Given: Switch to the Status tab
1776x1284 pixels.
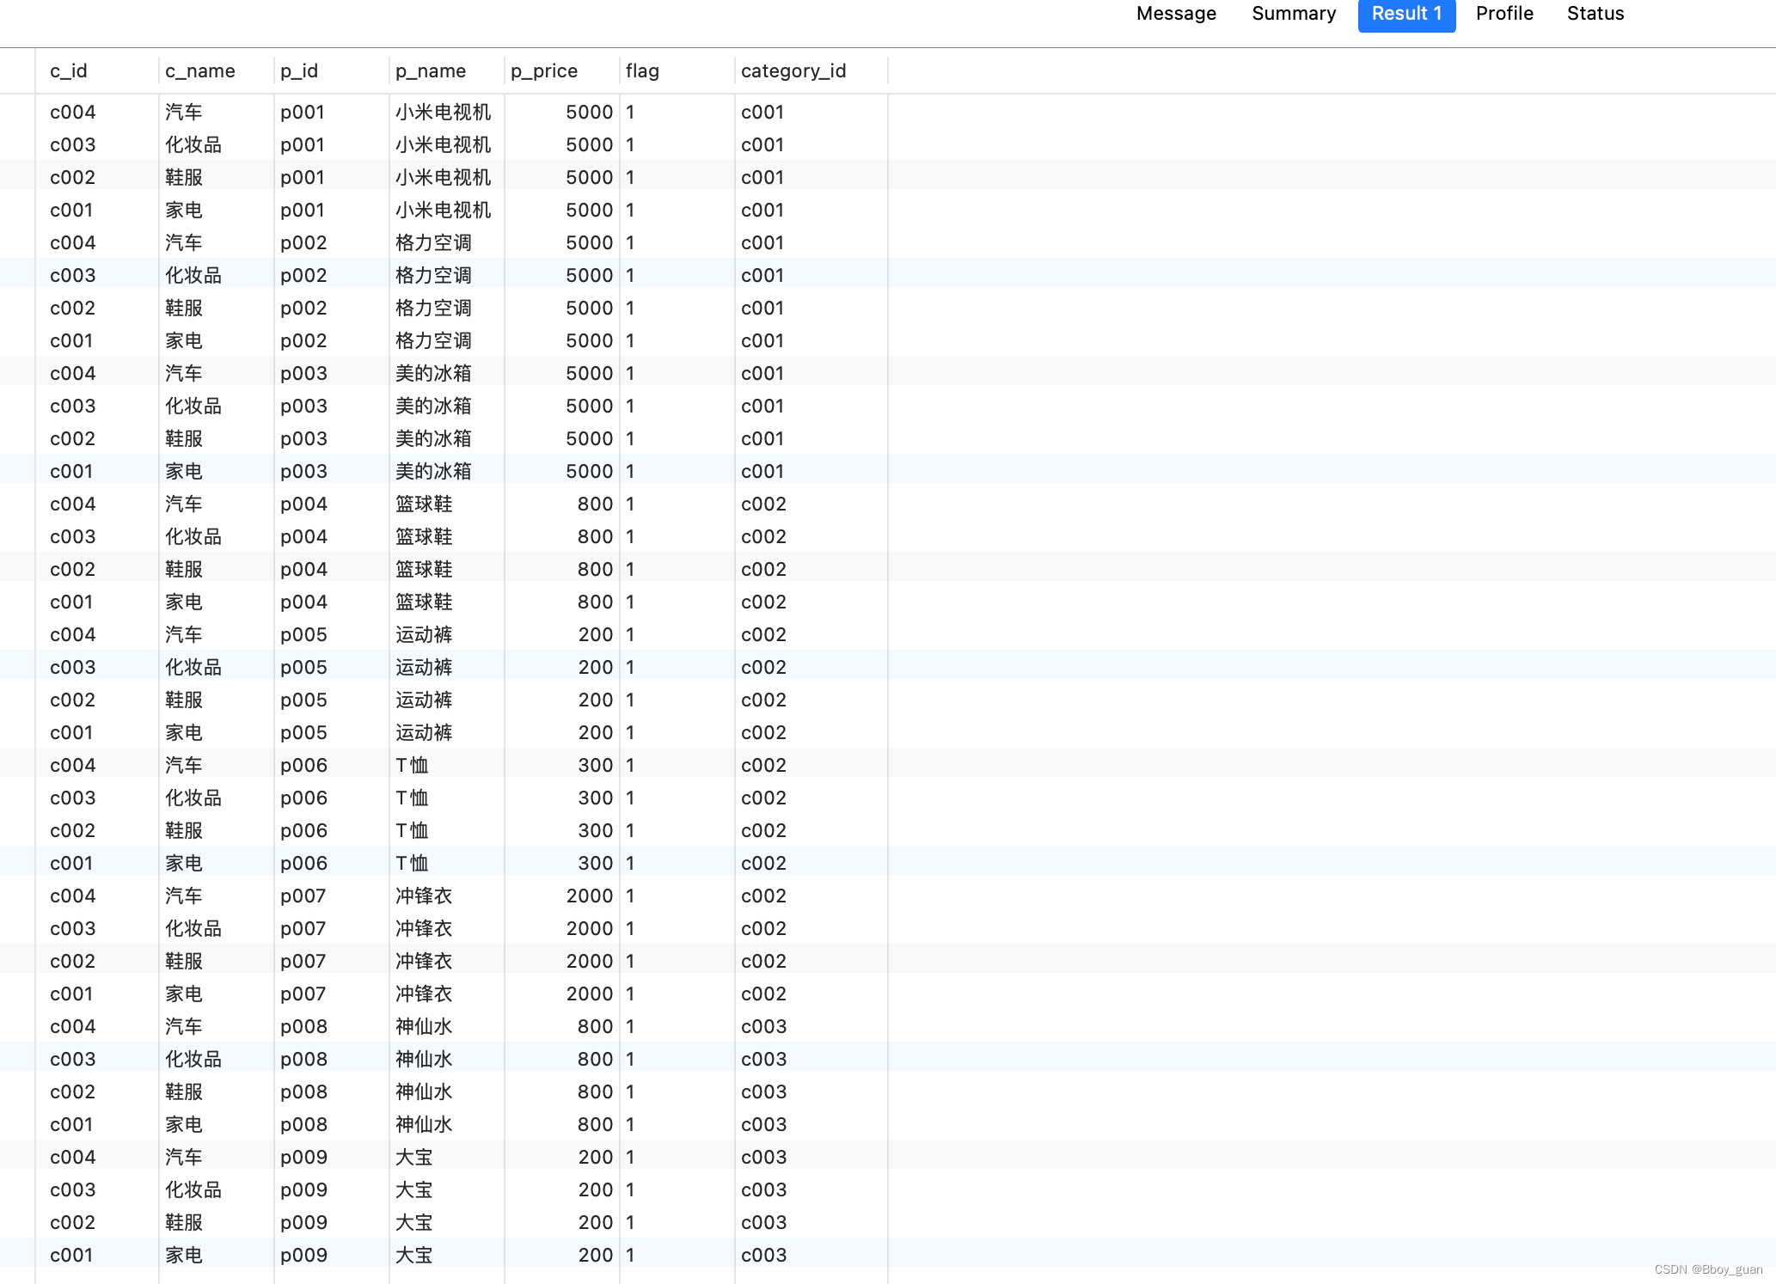Looking at the screenshot, I should click(1595, 14).
